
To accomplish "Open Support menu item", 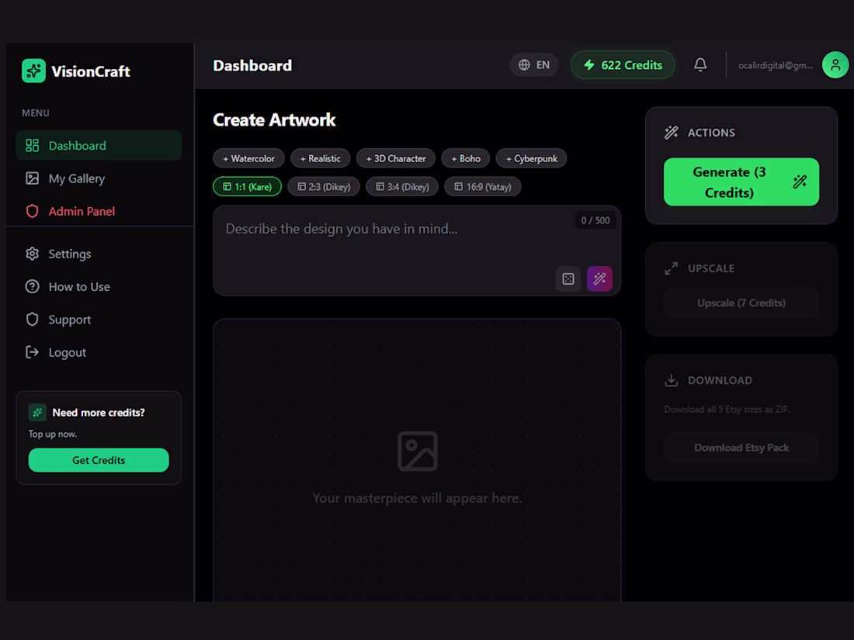I will pyautogui.click(x=99, y=320).
